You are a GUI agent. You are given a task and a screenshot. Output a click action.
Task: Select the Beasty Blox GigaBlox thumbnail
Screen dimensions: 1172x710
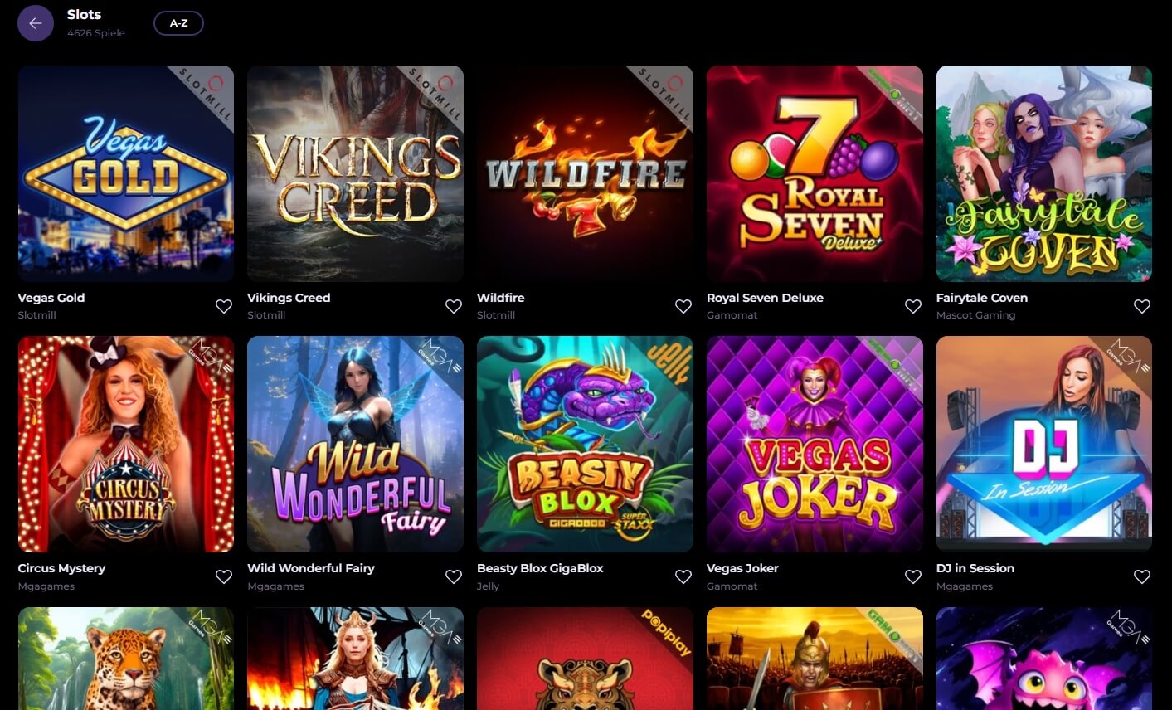pyautogui.click(x=585, y=444)
